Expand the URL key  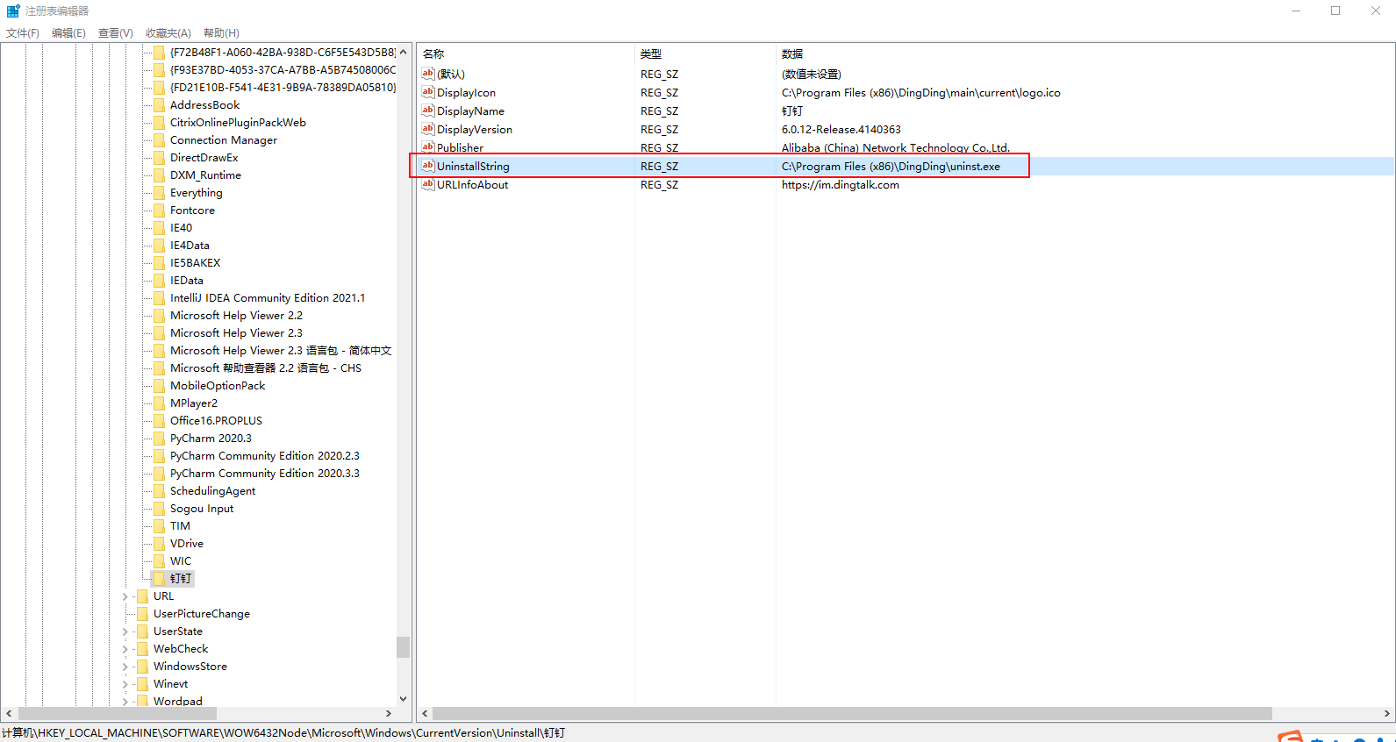coord(125,596)
